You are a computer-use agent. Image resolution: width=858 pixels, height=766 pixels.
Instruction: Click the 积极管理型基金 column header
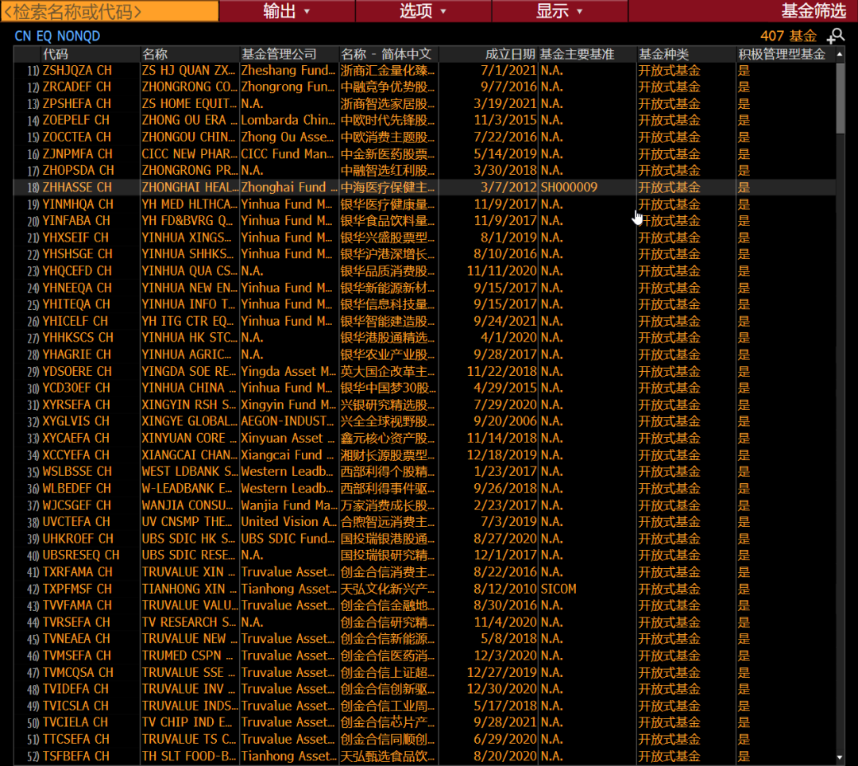coord(782,54)
